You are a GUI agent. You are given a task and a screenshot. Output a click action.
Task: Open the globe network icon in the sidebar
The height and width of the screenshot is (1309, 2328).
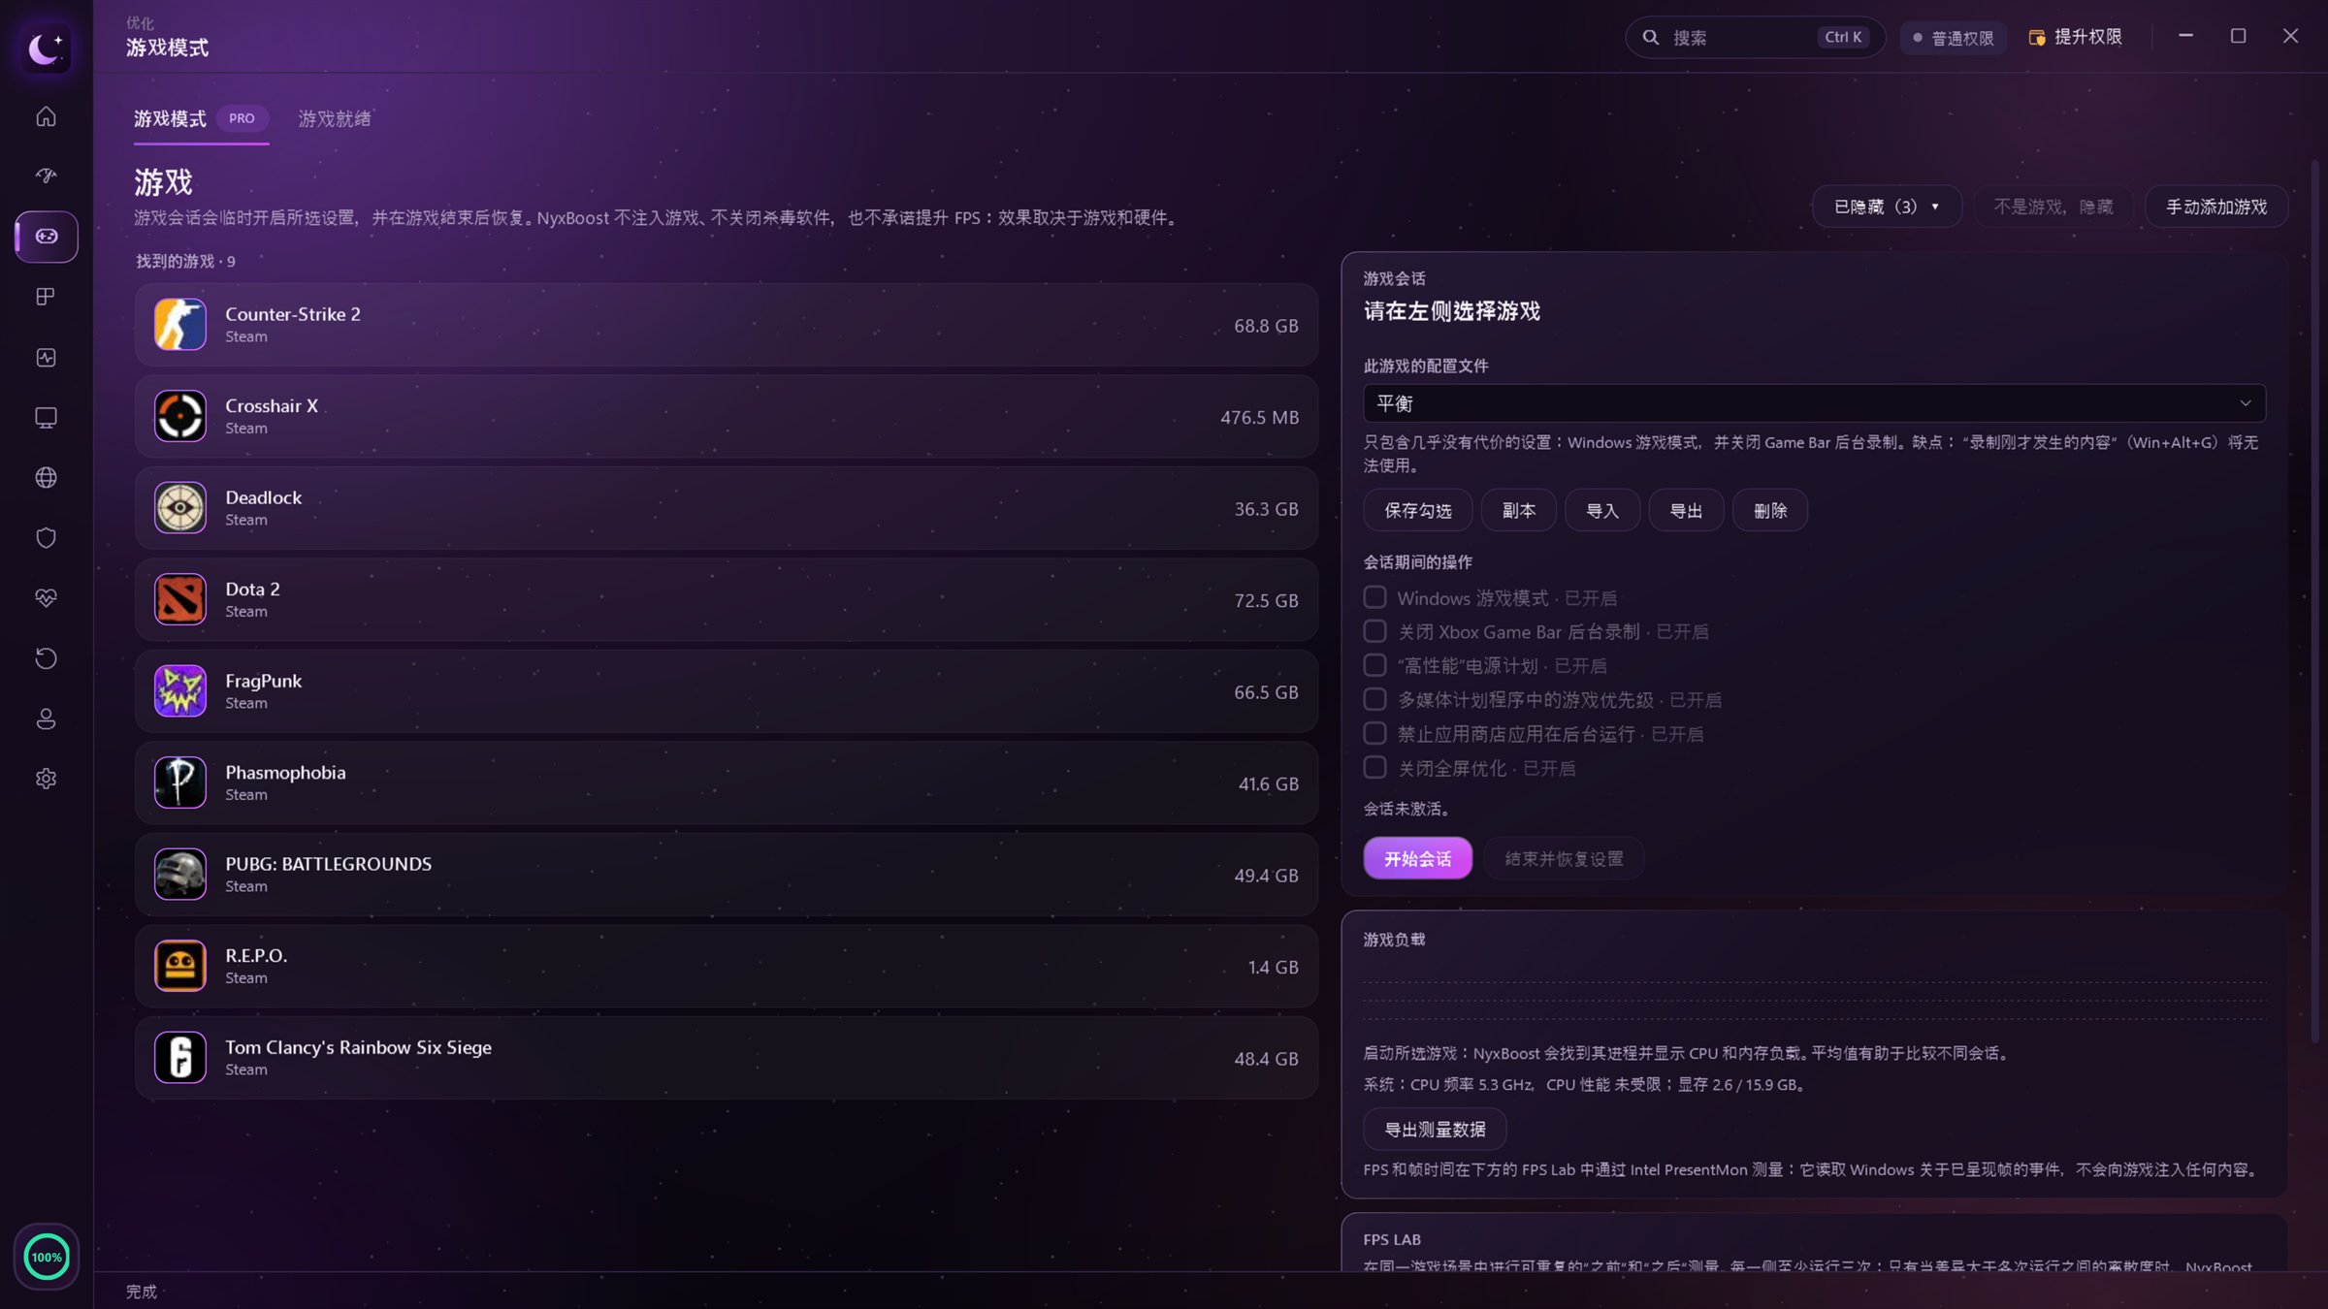46,478
